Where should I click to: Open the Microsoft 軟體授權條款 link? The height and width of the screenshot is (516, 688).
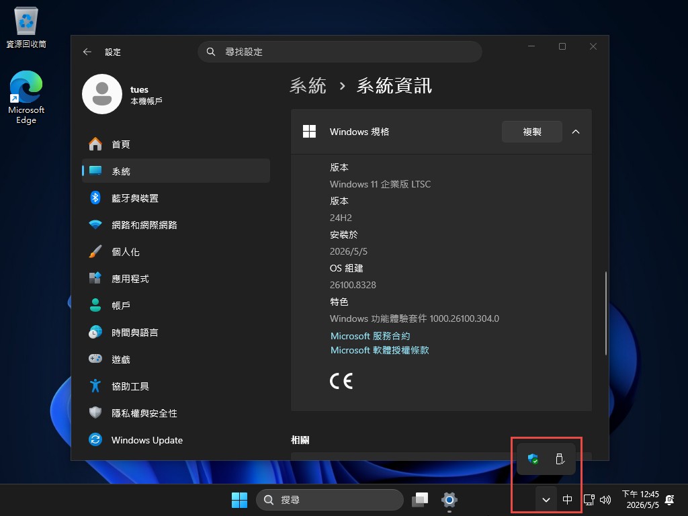click(x=380, y=350)
